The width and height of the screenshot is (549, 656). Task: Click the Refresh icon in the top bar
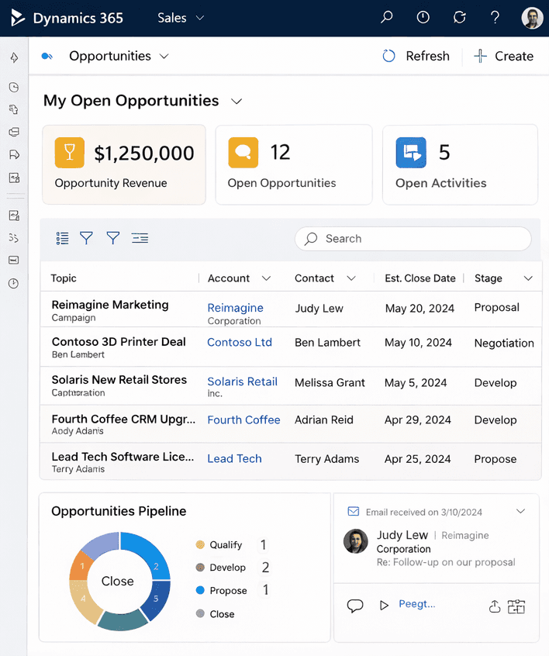(x=459, y=17)
